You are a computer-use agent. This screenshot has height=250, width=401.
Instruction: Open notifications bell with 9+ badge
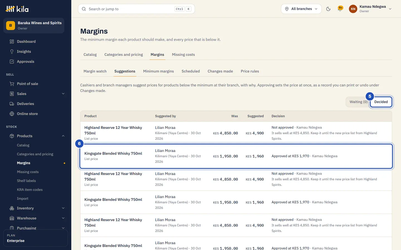pos(340,9)
